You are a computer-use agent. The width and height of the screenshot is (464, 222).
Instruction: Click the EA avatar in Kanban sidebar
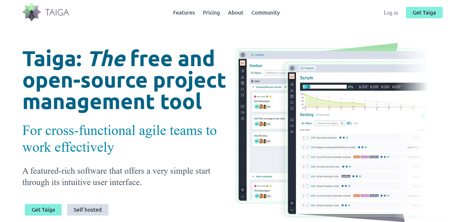pyautogui.click(x=243, y=63)
